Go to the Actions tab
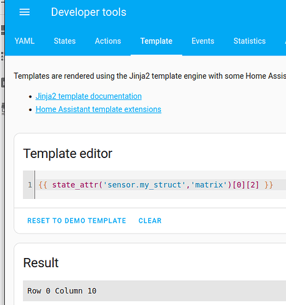 pyautogui.click(x=108, y=41)
